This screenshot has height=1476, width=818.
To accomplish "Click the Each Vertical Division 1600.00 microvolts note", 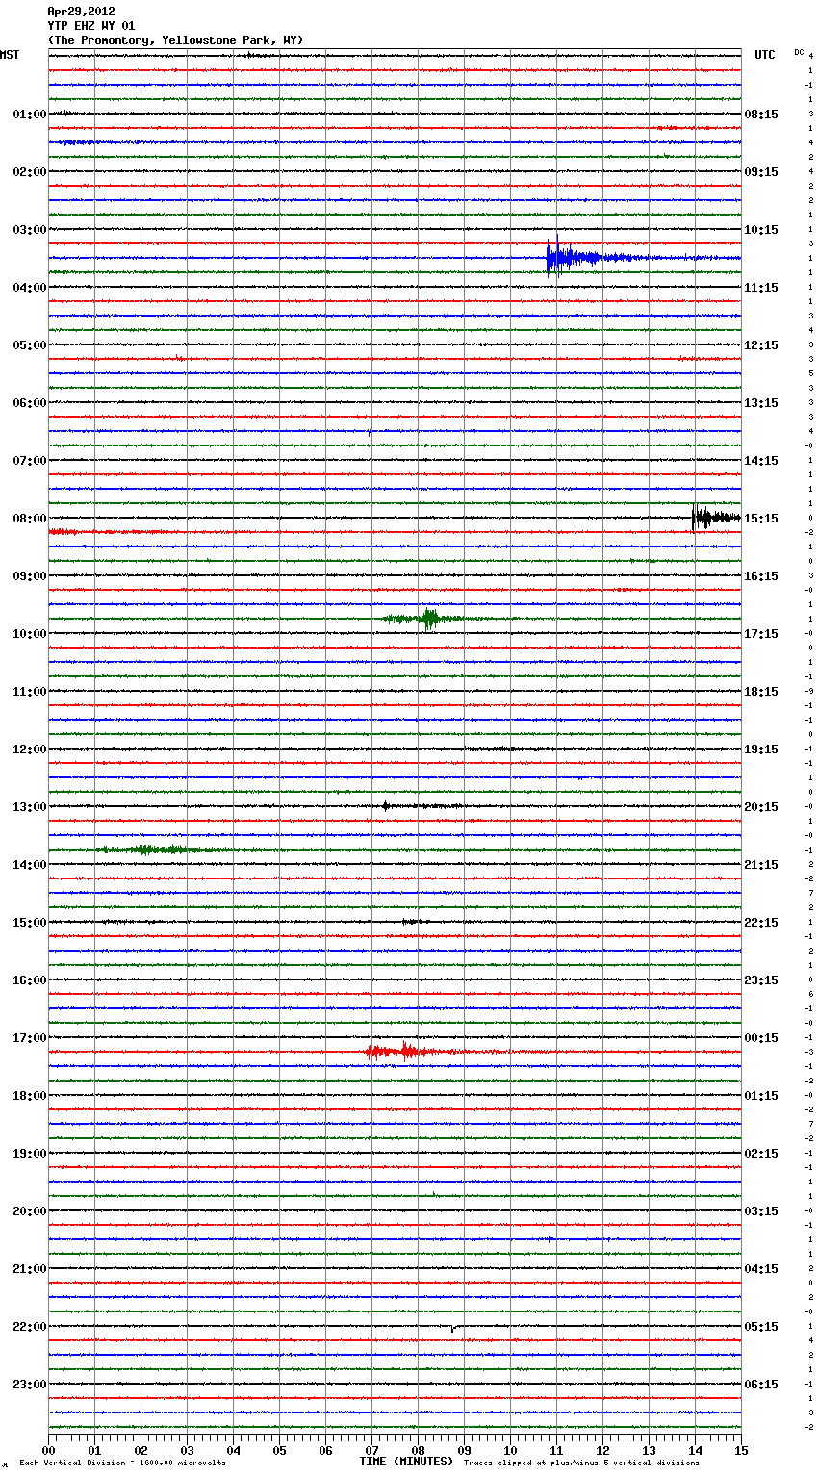I will 122,1463.
